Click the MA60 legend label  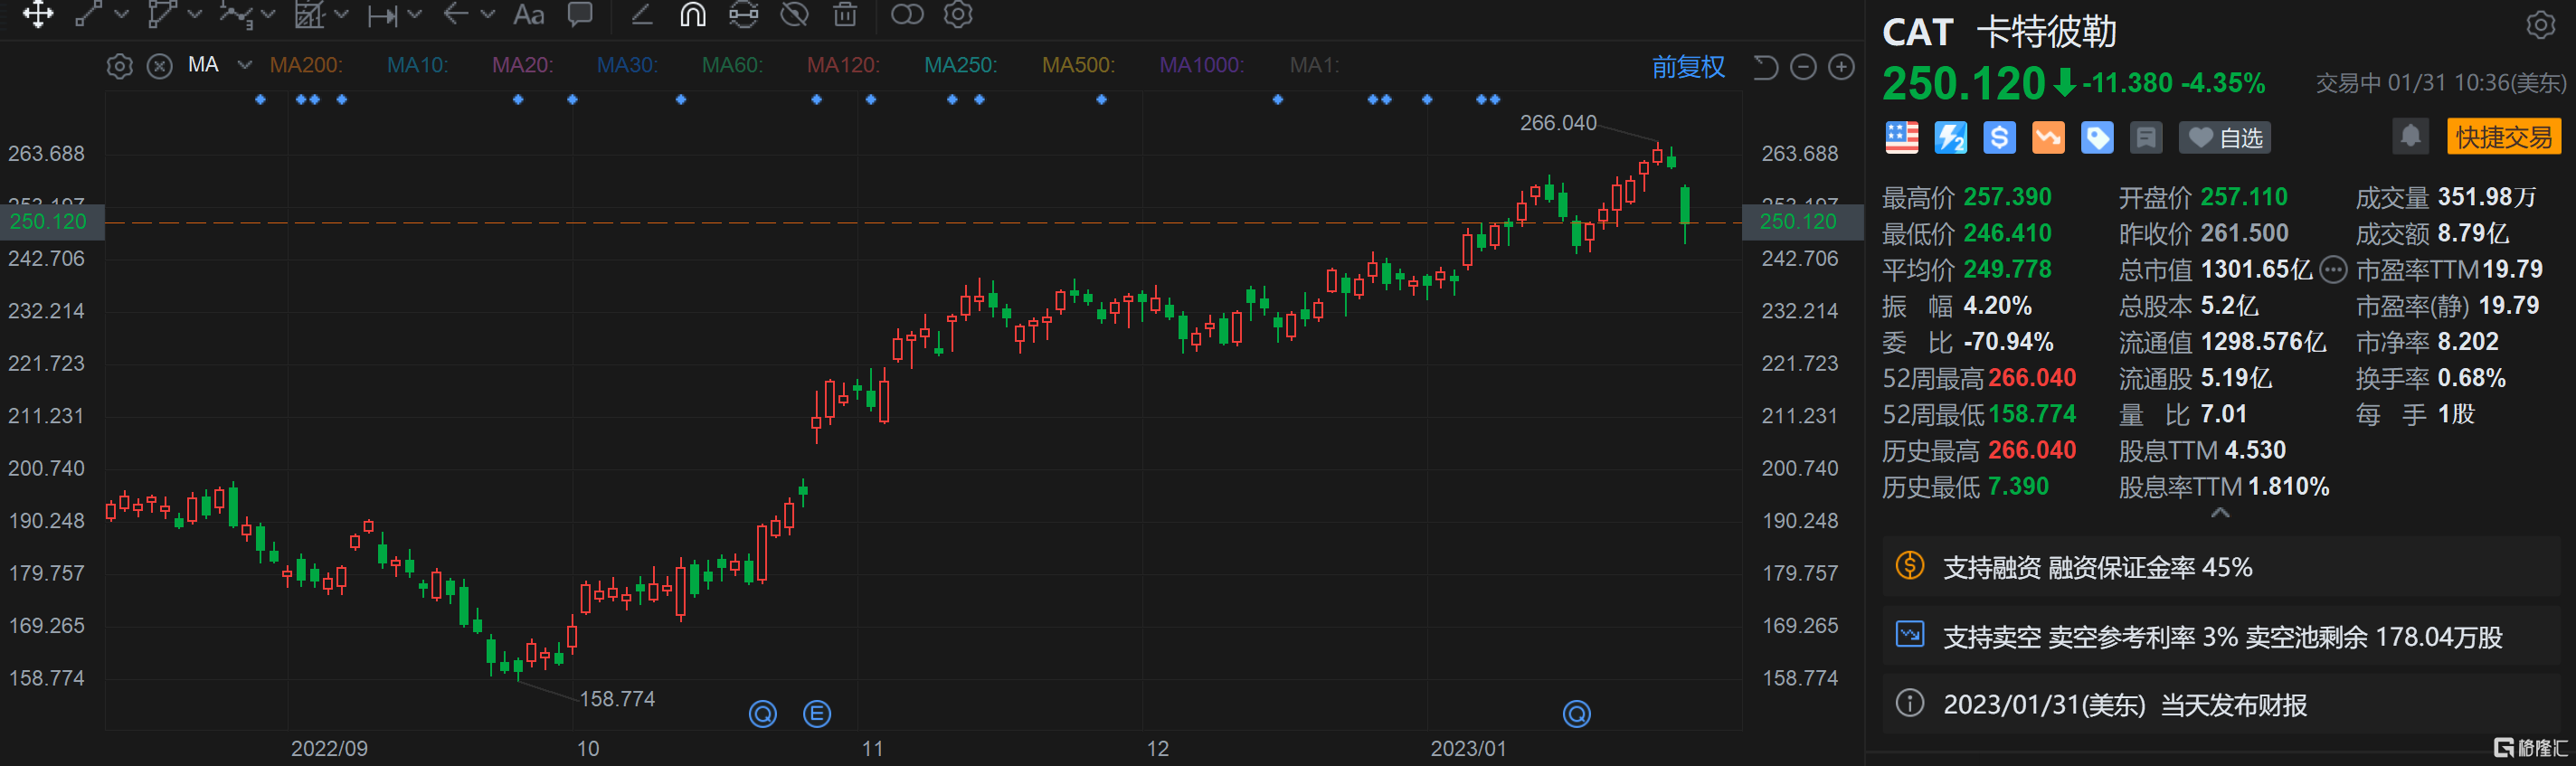click(x=732, y=65)
